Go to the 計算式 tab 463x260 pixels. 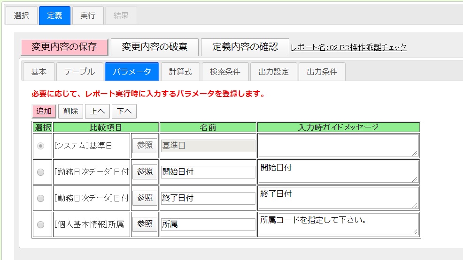[x=180, y=72]
